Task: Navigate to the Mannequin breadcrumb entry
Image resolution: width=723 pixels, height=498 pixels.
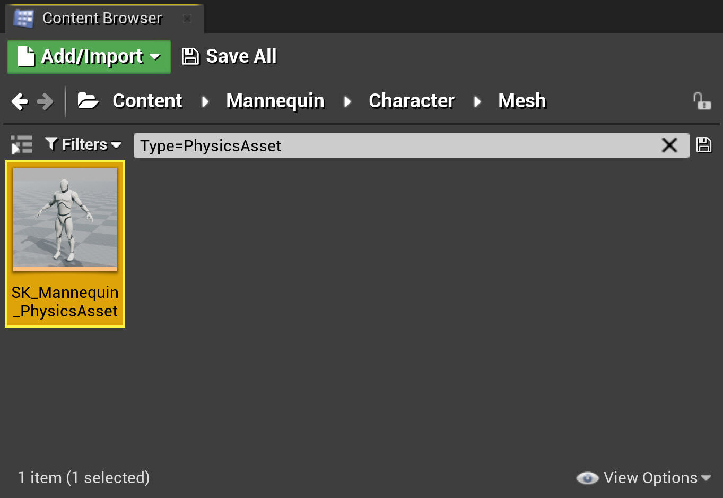Action: click(275, 101)
